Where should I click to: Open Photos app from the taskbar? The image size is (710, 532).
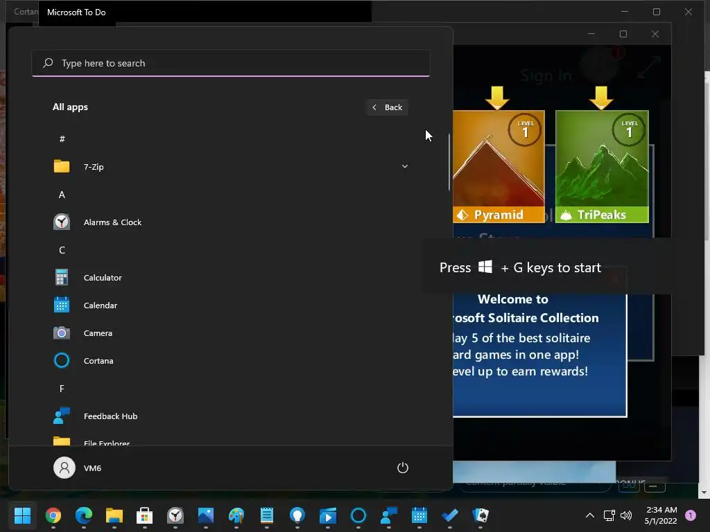click(x=205, y=515)
